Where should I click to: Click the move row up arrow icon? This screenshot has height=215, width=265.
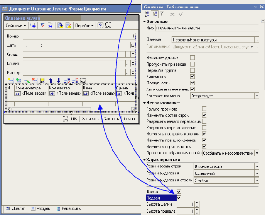pyautogui.click(x=50, y=80)
